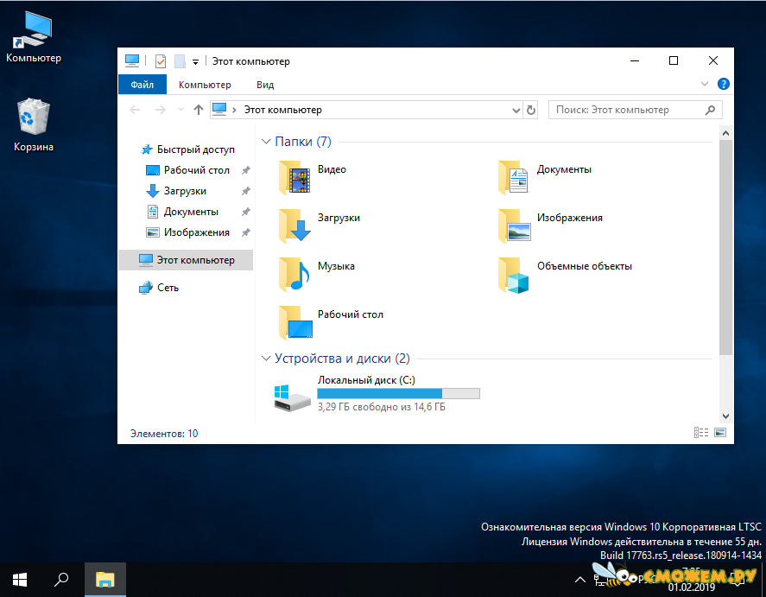Viewport: 766px width, 597px height.
Task: Open Корзина recycle bin on desktop
Action: click(x=33, y=125)
